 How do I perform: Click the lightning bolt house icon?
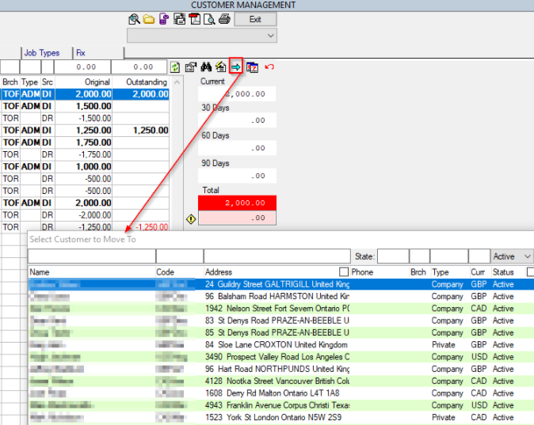pos(221,67)
